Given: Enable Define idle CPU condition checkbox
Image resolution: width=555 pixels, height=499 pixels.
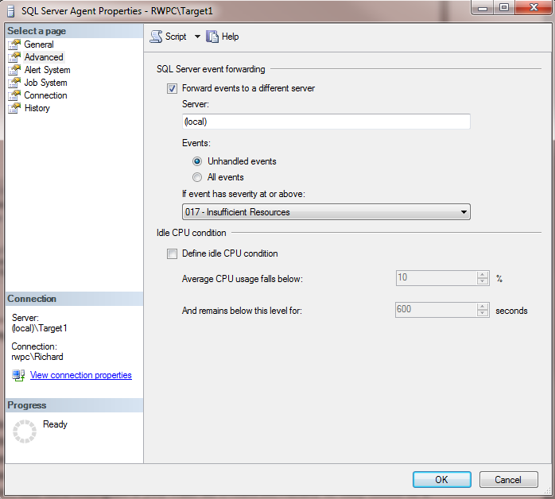Looking at the screenshot, I should pos(172,254).
